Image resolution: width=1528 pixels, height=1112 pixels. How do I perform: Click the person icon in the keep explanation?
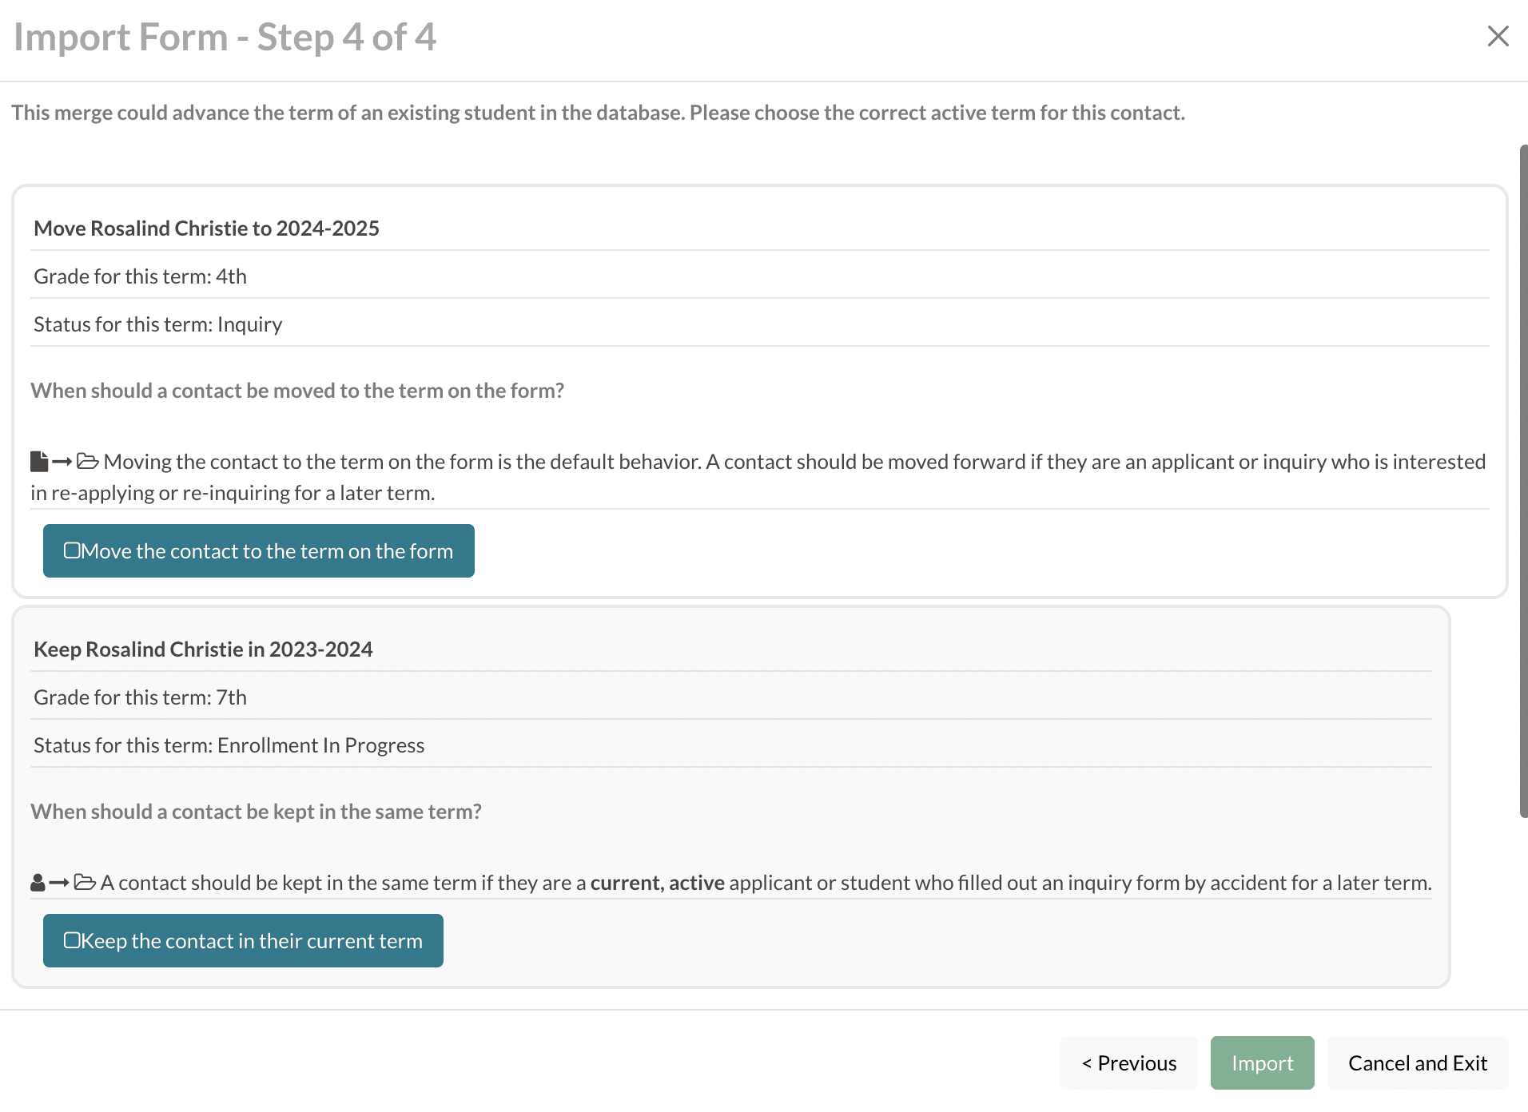pos(38,883)
